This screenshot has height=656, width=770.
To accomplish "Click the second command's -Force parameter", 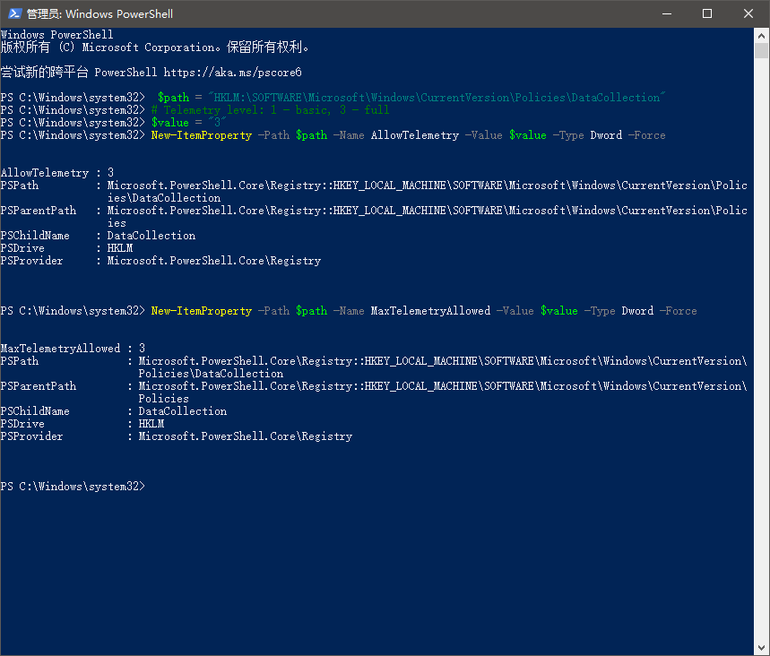I will (x=679, y=311).
